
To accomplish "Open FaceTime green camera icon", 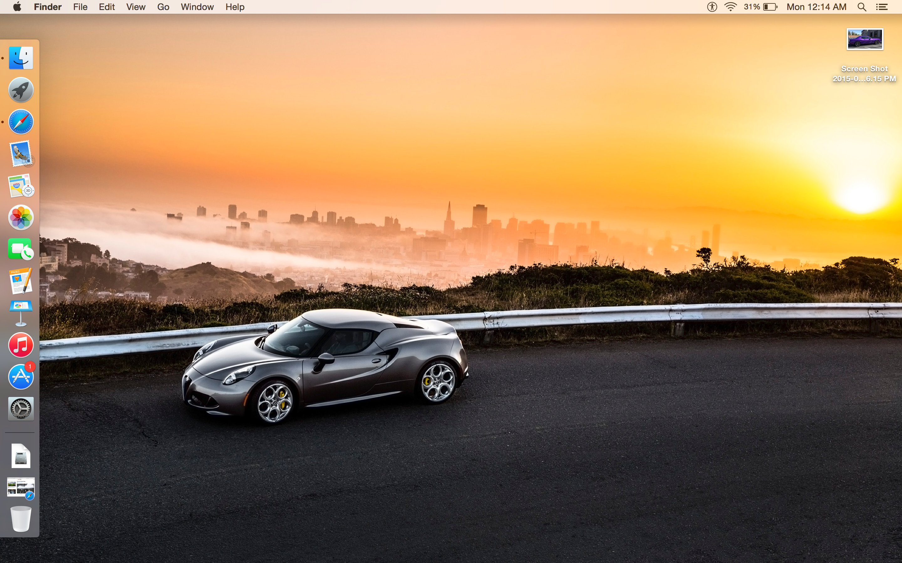I will (x=21, y=249).
